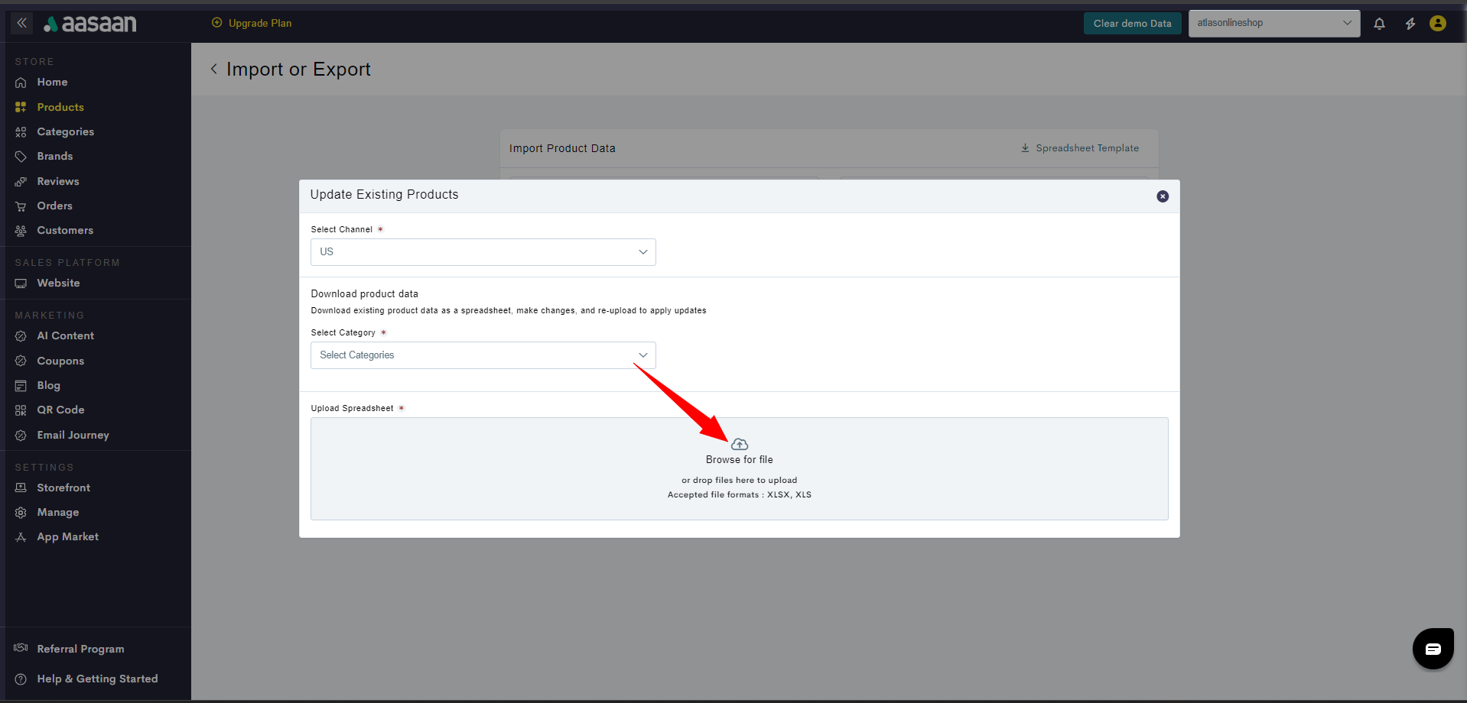1467x703 pixels.
Task: Go back using the arrow beside Import or Export
Action: tap(214, 70)
